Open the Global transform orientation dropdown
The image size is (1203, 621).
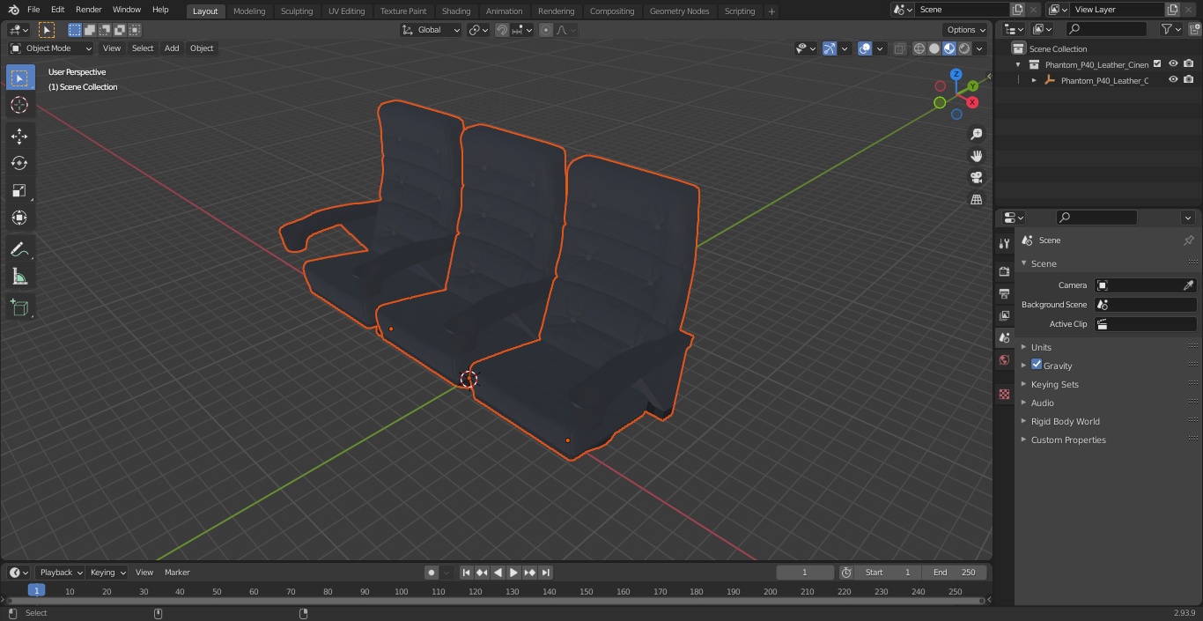431,30
